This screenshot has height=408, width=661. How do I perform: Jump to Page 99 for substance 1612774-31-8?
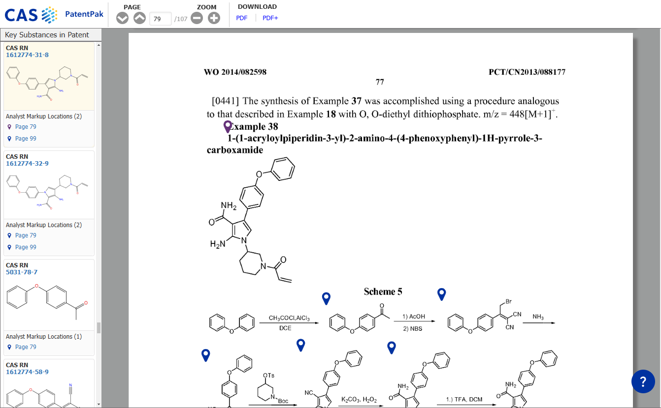26,139
